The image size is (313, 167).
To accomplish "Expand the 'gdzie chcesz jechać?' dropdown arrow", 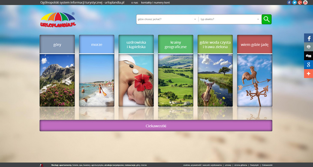I will [x=195, y=19].
